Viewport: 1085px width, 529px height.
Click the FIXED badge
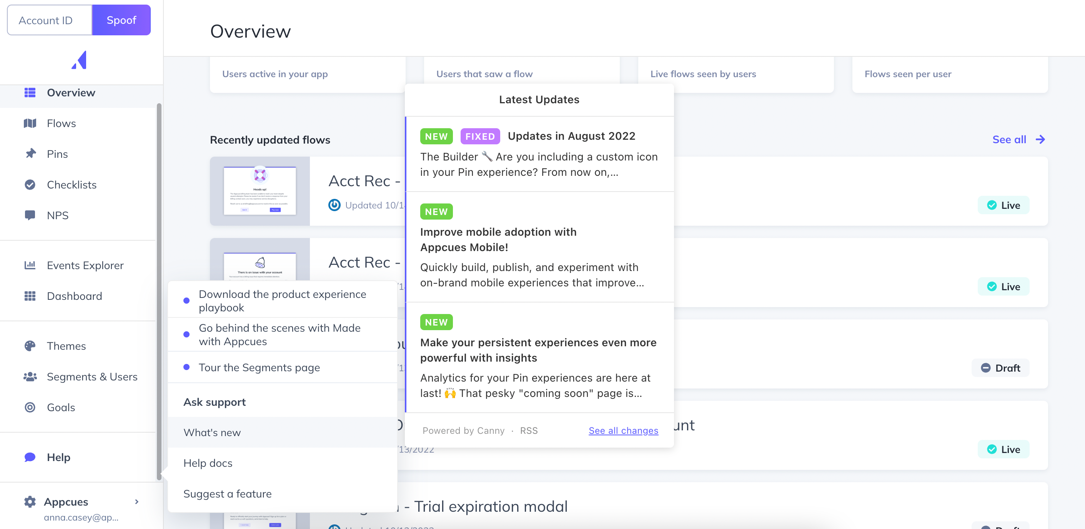(x=480, y=136)
